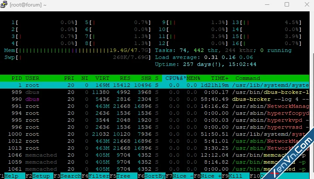Image resolution: width=314 pixels, height=179 pixels.
Task: Maximize the PuTTY window
Action: [x=287, y=4]
